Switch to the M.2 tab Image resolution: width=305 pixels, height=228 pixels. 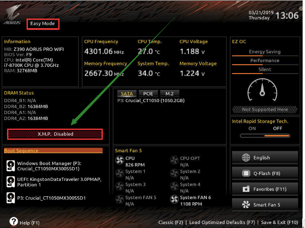coord(169,93)
